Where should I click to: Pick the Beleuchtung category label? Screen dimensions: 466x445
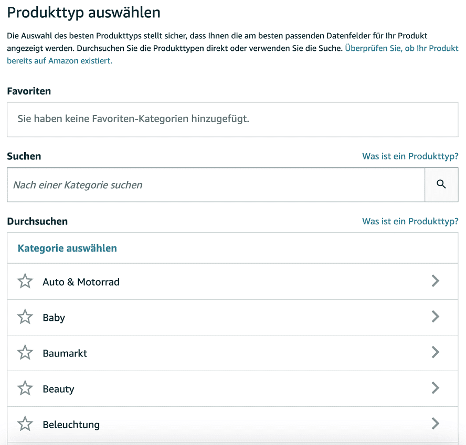71,425
